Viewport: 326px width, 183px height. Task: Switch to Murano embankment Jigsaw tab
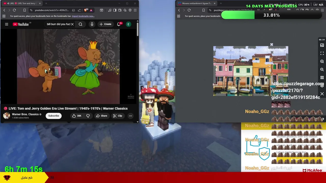coord(197,3)
